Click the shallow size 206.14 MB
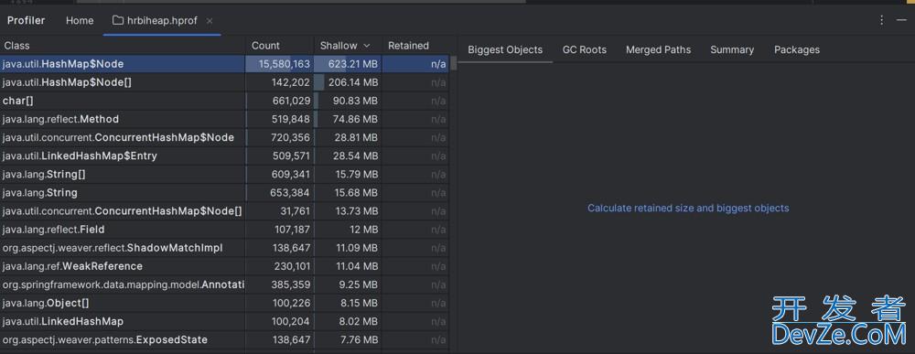 pos(353,83)
